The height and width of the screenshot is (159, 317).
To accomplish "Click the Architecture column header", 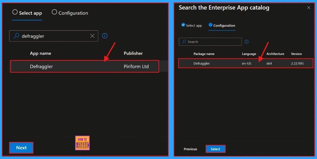I will (x=276, y=54).
